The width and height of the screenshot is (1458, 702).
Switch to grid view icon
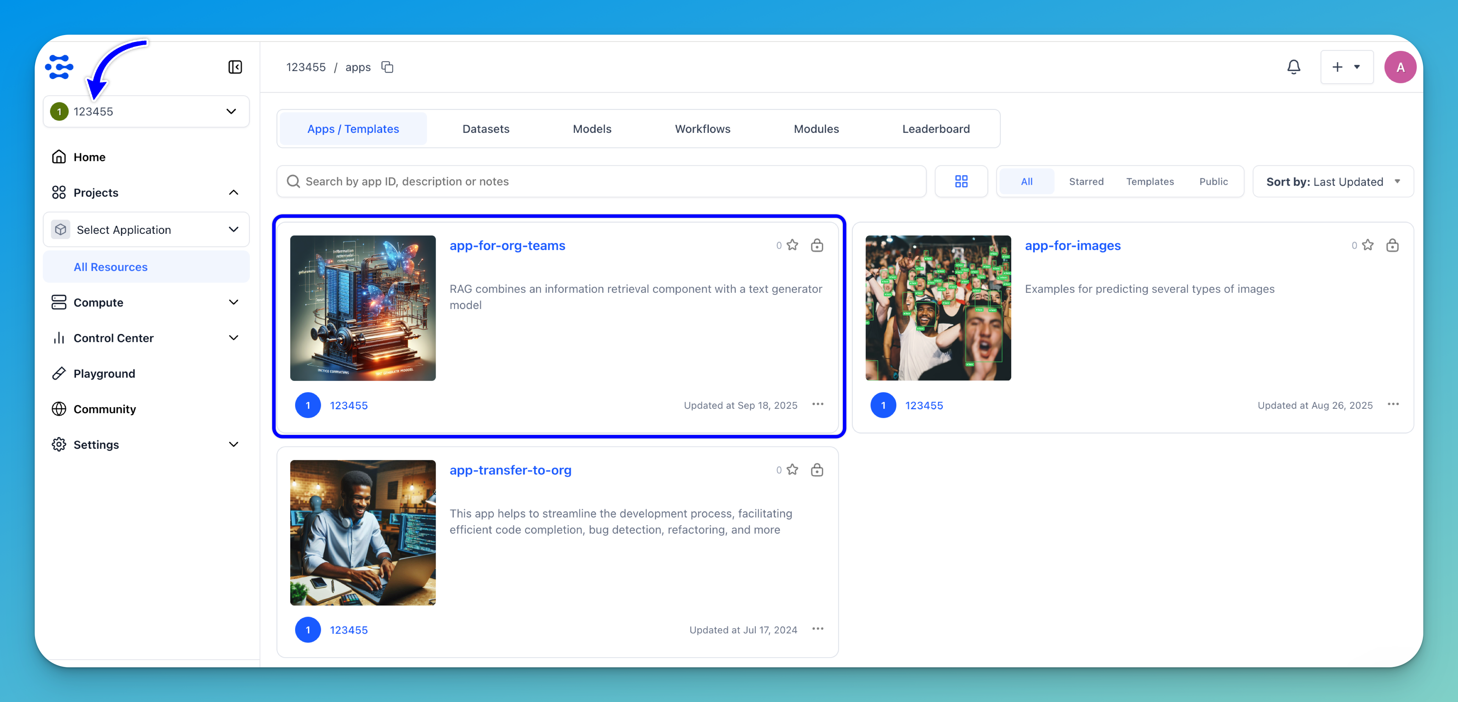961,182
